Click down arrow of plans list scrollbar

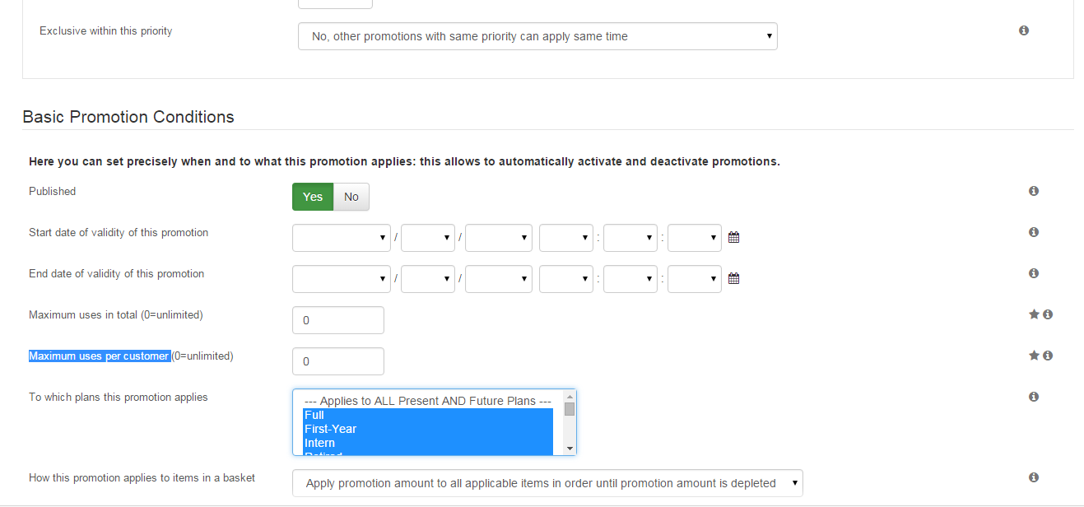pyautogui.click(x=570, y=449)
